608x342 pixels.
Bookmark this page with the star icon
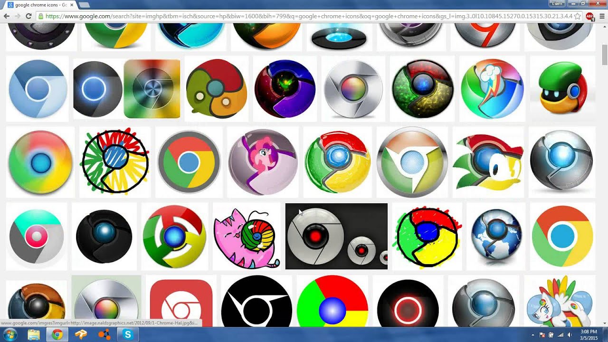click(x=577, y=16)
